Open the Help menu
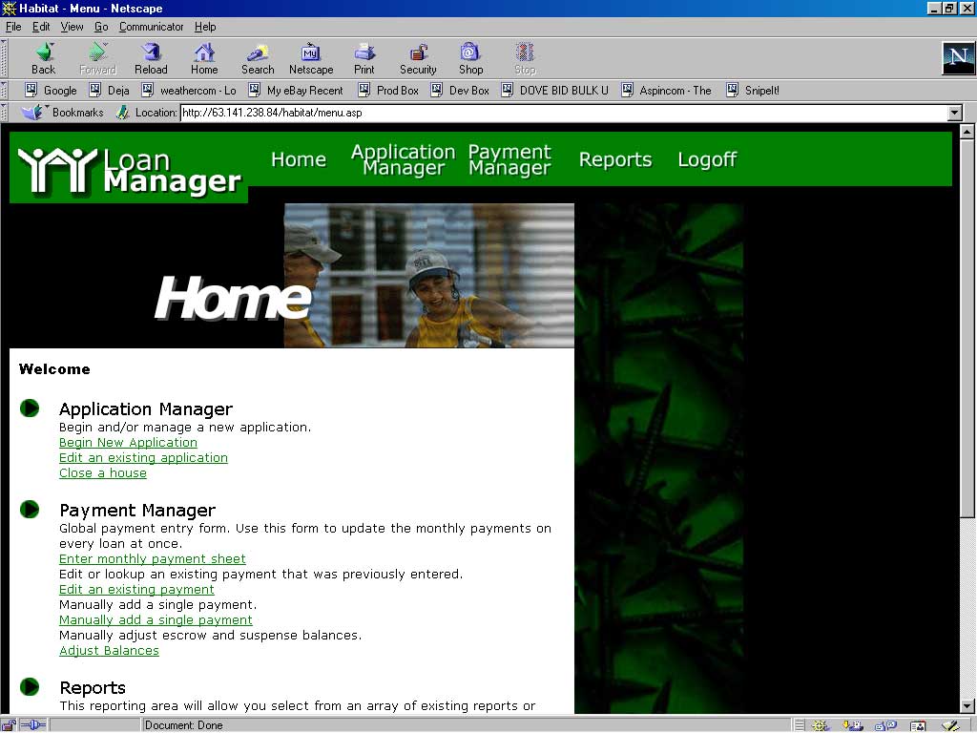 click(205, 27)
